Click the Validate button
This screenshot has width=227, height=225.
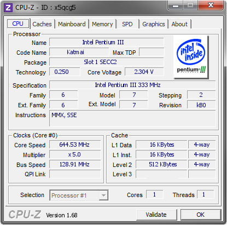click(x=156, y=215)
